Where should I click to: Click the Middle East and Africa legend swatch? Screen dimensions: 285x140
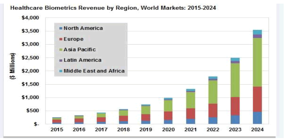tap(61, 71)
